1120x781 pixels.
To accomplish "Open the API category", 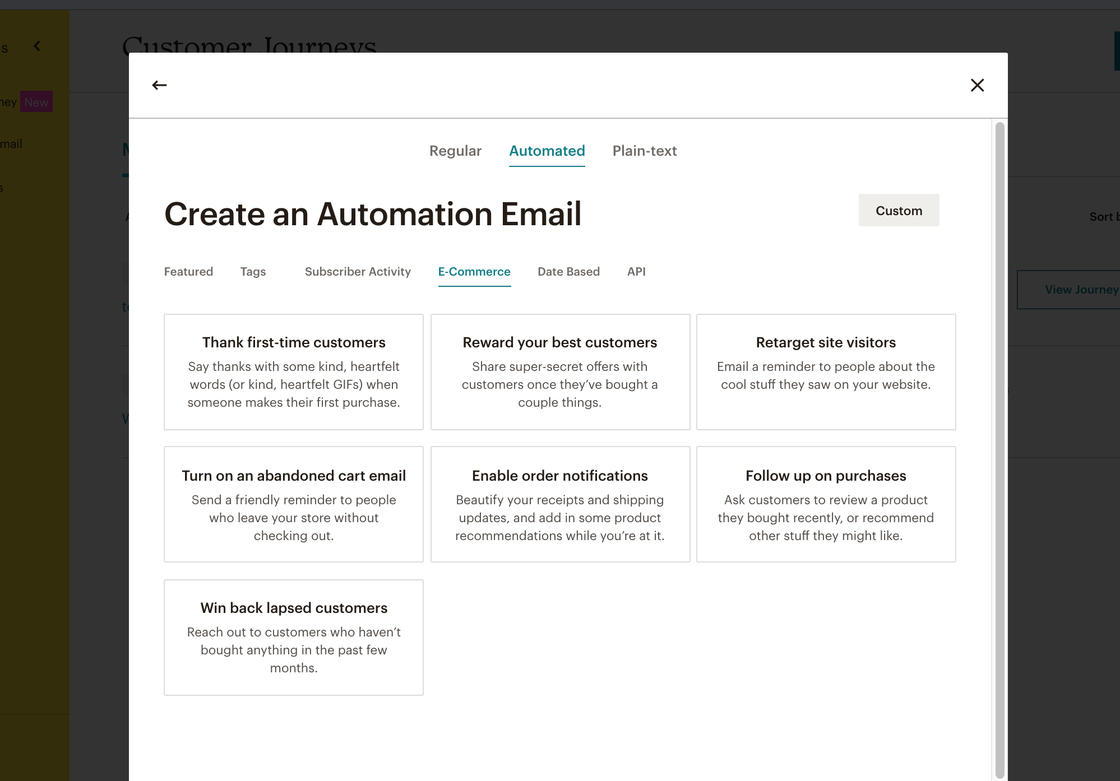I will coord(636,272).
